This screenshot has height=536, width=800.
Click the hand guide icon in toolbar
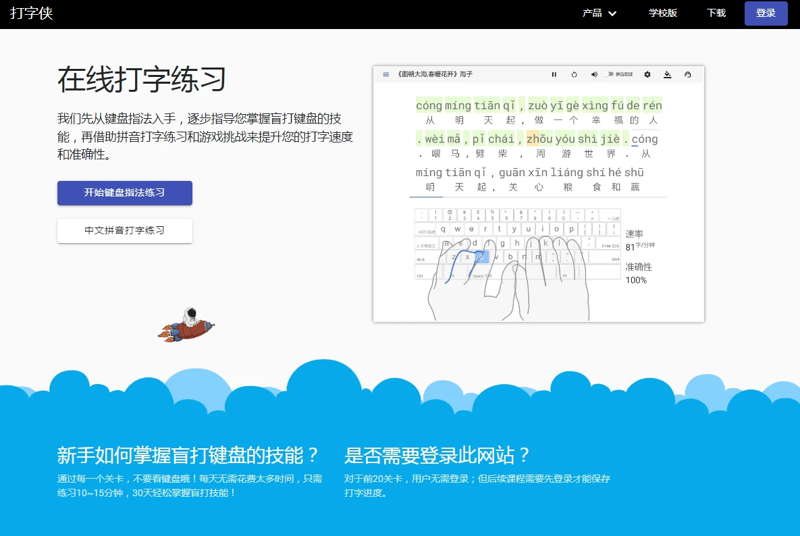point(688,74)
